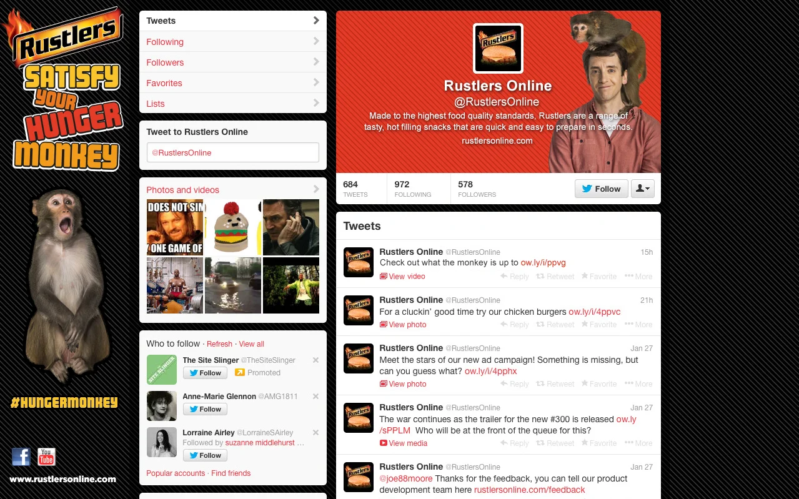Click the Promoted label under Site Slinger
The height and width of the screenshot is (499, 799).
(257, 373)
